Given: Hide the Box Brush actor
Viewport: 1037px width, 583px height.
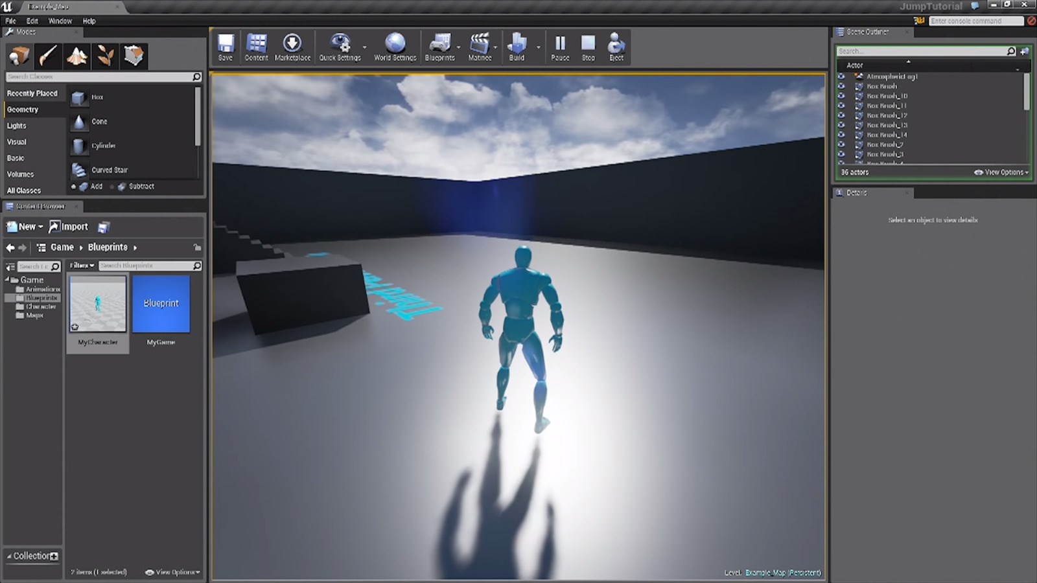Looking at the screenshot, I should tap(841, 86).
